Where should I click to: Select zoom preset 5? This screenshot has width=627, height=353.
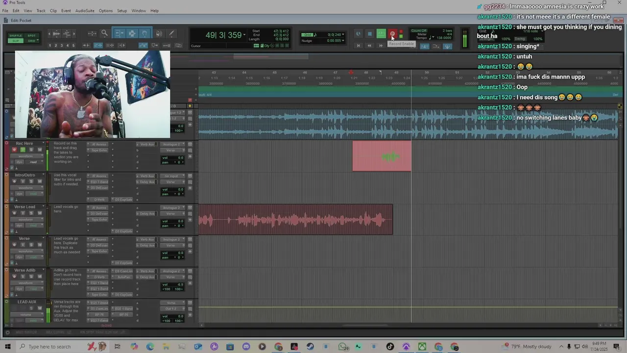pos(73,45)
